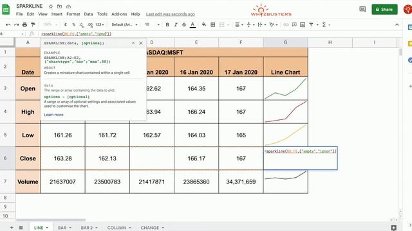This screenshot has width=412, height=231.
Task: Open the Tools menu
Action: tap(102, 14)
